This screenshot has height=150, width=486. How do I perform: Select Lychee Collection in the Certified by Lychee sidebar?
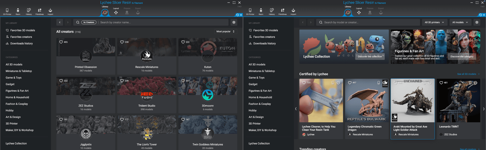[x=259, y=143]
